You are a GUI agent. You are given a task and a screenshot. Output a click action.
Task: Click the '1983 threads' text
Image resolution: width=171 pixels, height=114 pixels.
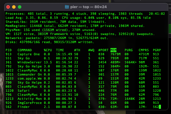click(x=131, y=14)
